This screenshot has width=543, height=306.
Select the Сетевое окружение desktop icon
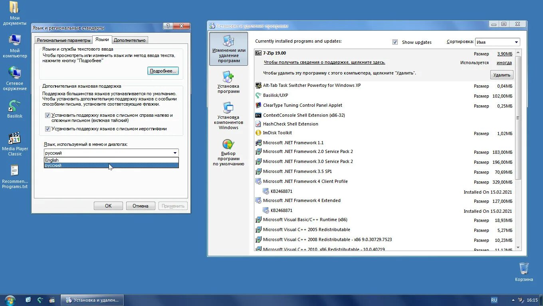point(15,79)
